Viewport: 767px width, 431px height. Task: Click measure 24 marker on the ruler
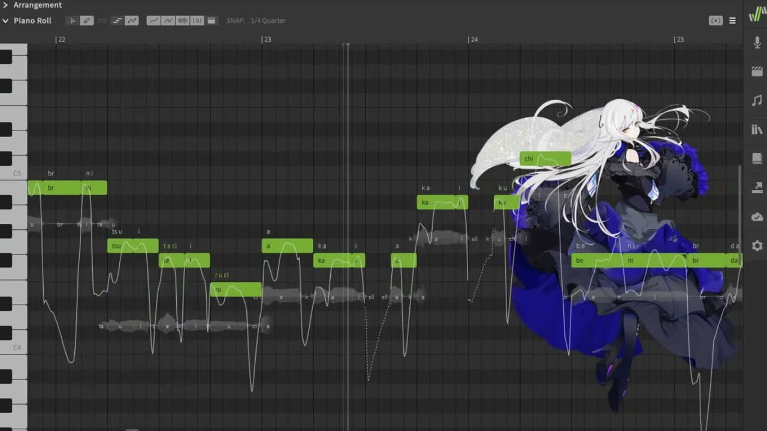point(473,40)
